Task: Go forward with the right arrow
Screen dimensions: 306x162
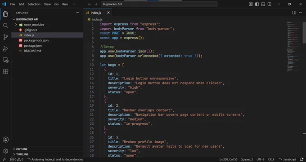Action: [96, 4]
